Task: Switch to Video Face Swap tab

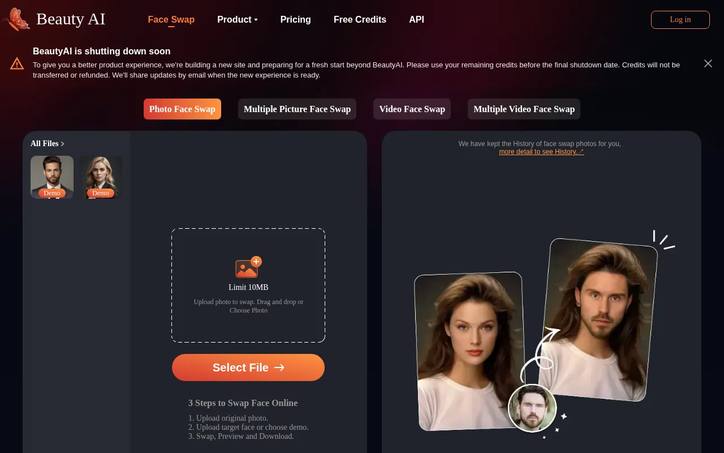Action: (x=412, y=109)
